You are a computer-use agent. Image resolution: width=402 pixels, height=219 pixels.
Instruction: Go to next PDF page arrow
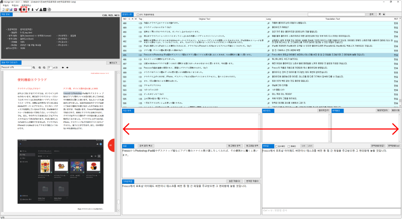(x=67, y=67)
